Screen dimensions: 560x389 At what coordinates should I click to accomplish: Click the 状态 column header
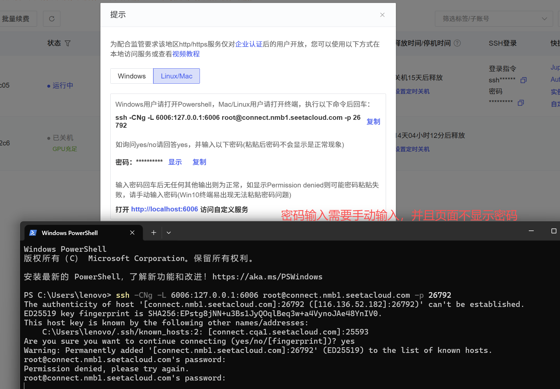[54, 43]
